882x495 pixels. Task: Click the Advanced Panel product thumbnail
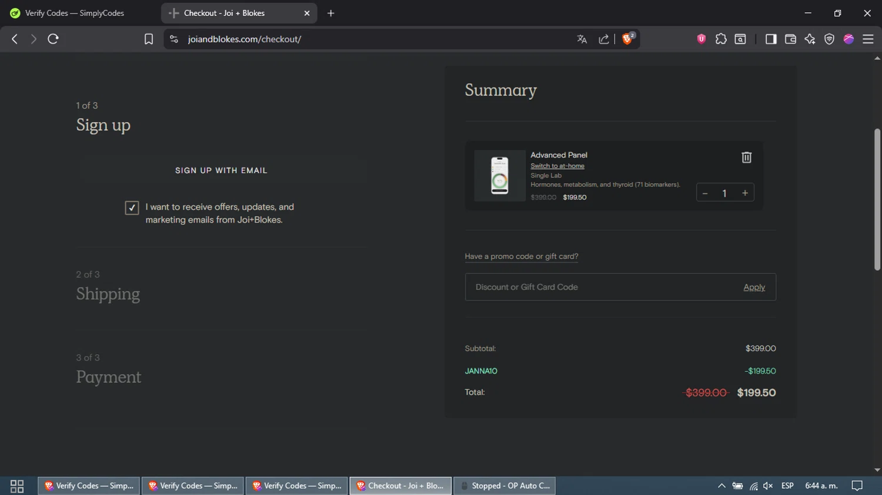(500, 176)
